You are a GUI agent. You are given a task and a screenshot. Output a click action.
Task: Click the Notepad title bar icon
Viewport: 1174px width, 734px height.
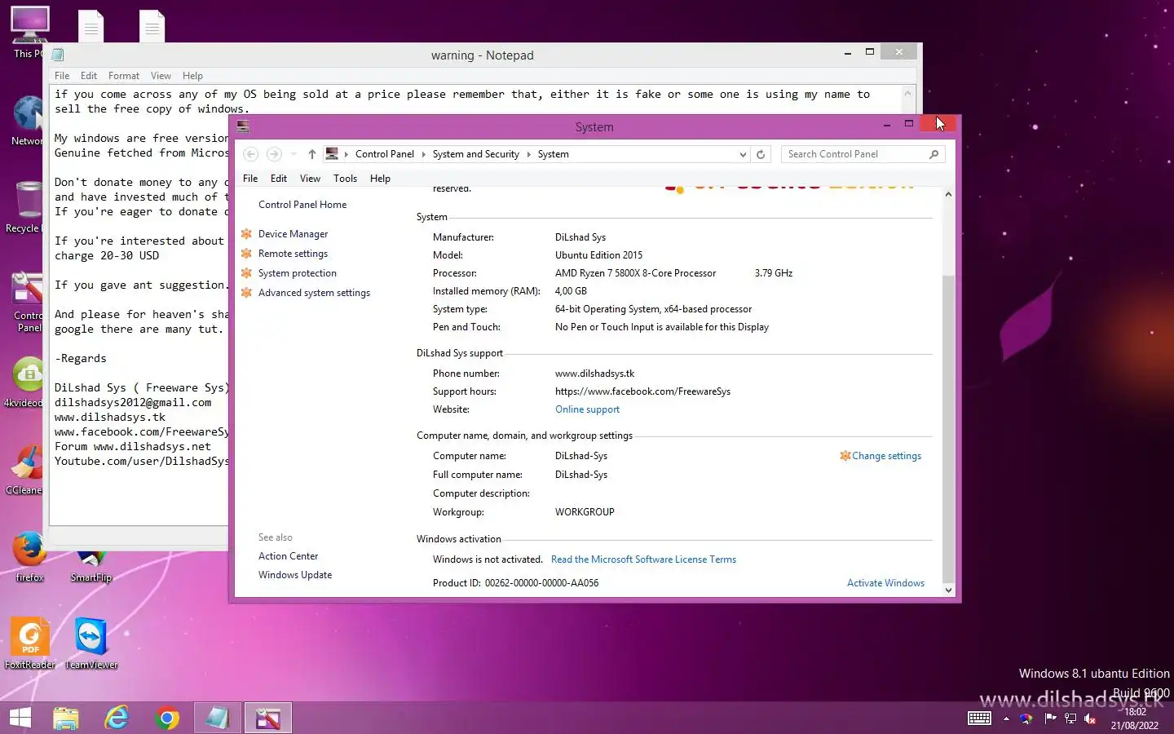(x=58, y=55)
